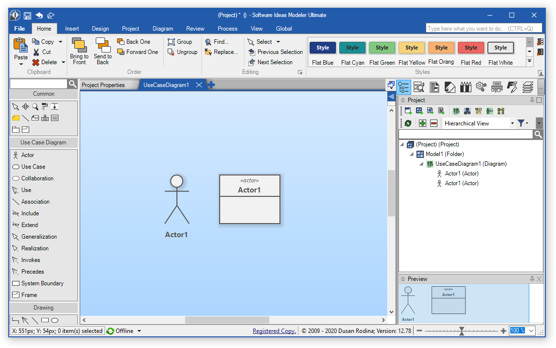Viewport: 556px width, 348px height.
Task: Expand the Select dropdown in Editing group
Action: 278,42
